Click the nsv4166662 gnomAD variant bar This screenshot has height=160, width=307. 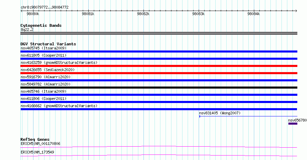[x=159, y=109]
